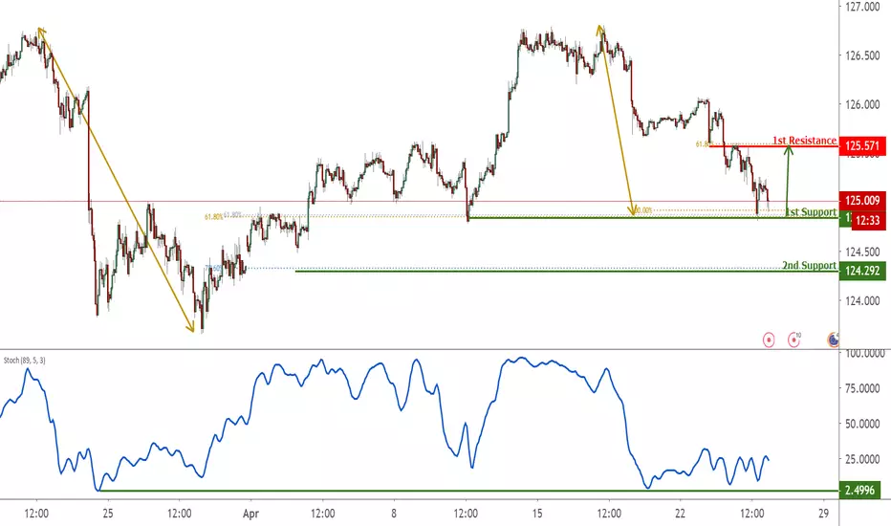Select the 2nd Support text label
Screen dimensions: 891x526
point(809,265)
